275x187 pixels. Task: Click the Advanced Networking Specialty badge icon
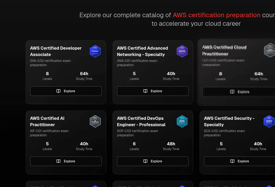click(x=182, y=51)
